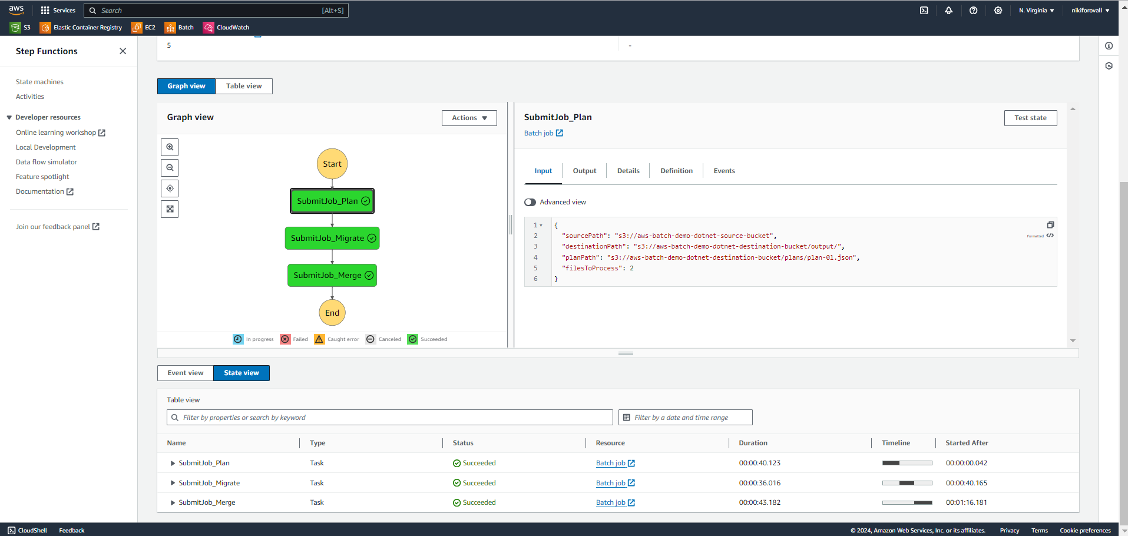
Task: Select SubmitJob_Plan node in graph
Action: pos(332,201)
